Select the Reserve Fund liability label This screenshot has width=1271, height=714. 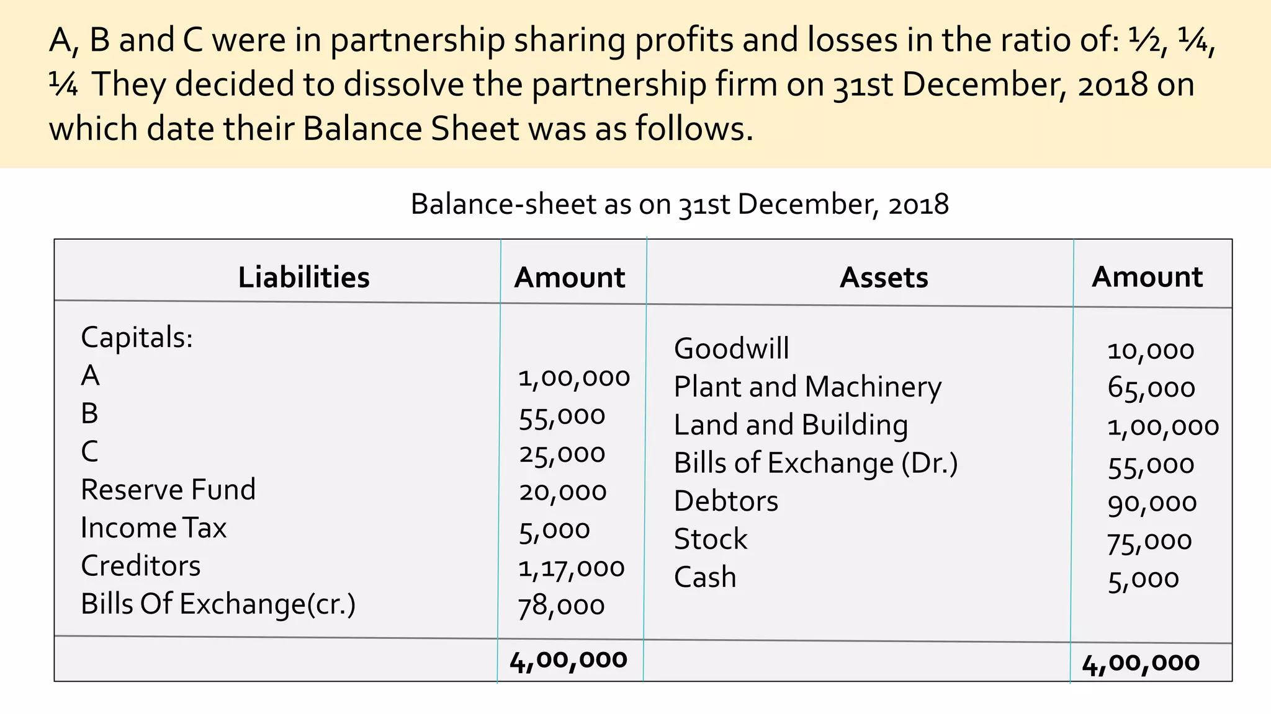point(168,490)
